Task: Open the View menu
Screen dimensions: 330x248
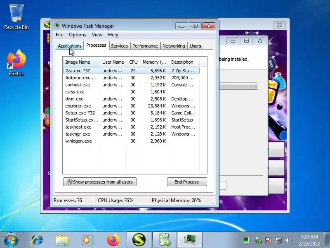Action: tap(97, 35)
